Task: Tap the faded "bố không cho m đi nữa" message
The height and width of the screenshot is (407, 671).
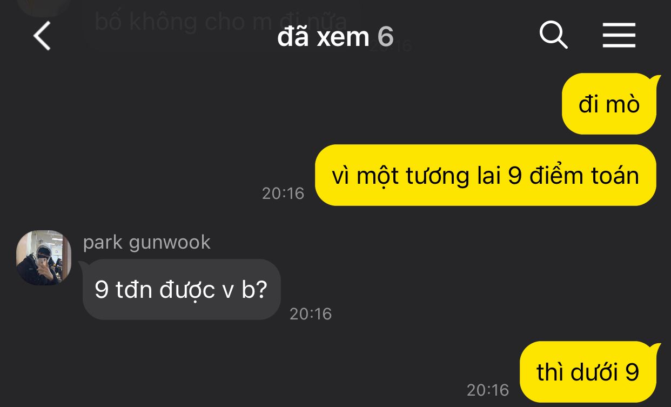Action: [220, 22]
